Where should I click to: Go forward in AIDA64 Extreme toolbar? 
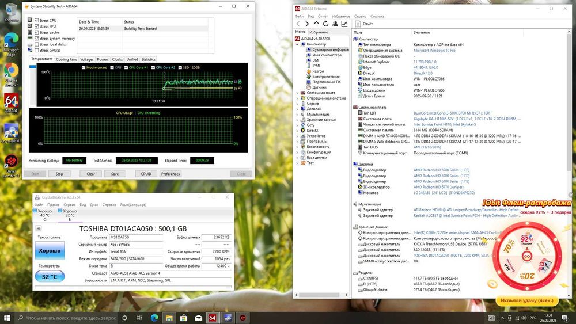tap(307, 24)
